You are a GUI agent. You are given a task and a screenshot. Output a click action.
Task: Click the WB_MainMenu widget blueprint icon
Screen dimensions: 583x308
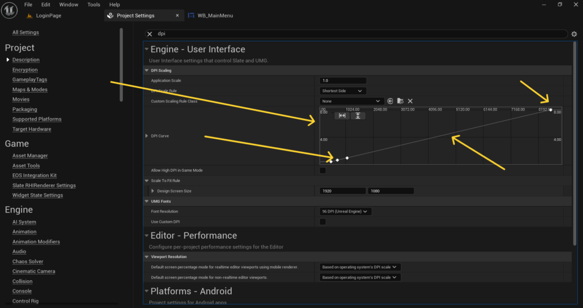(191, 15)
